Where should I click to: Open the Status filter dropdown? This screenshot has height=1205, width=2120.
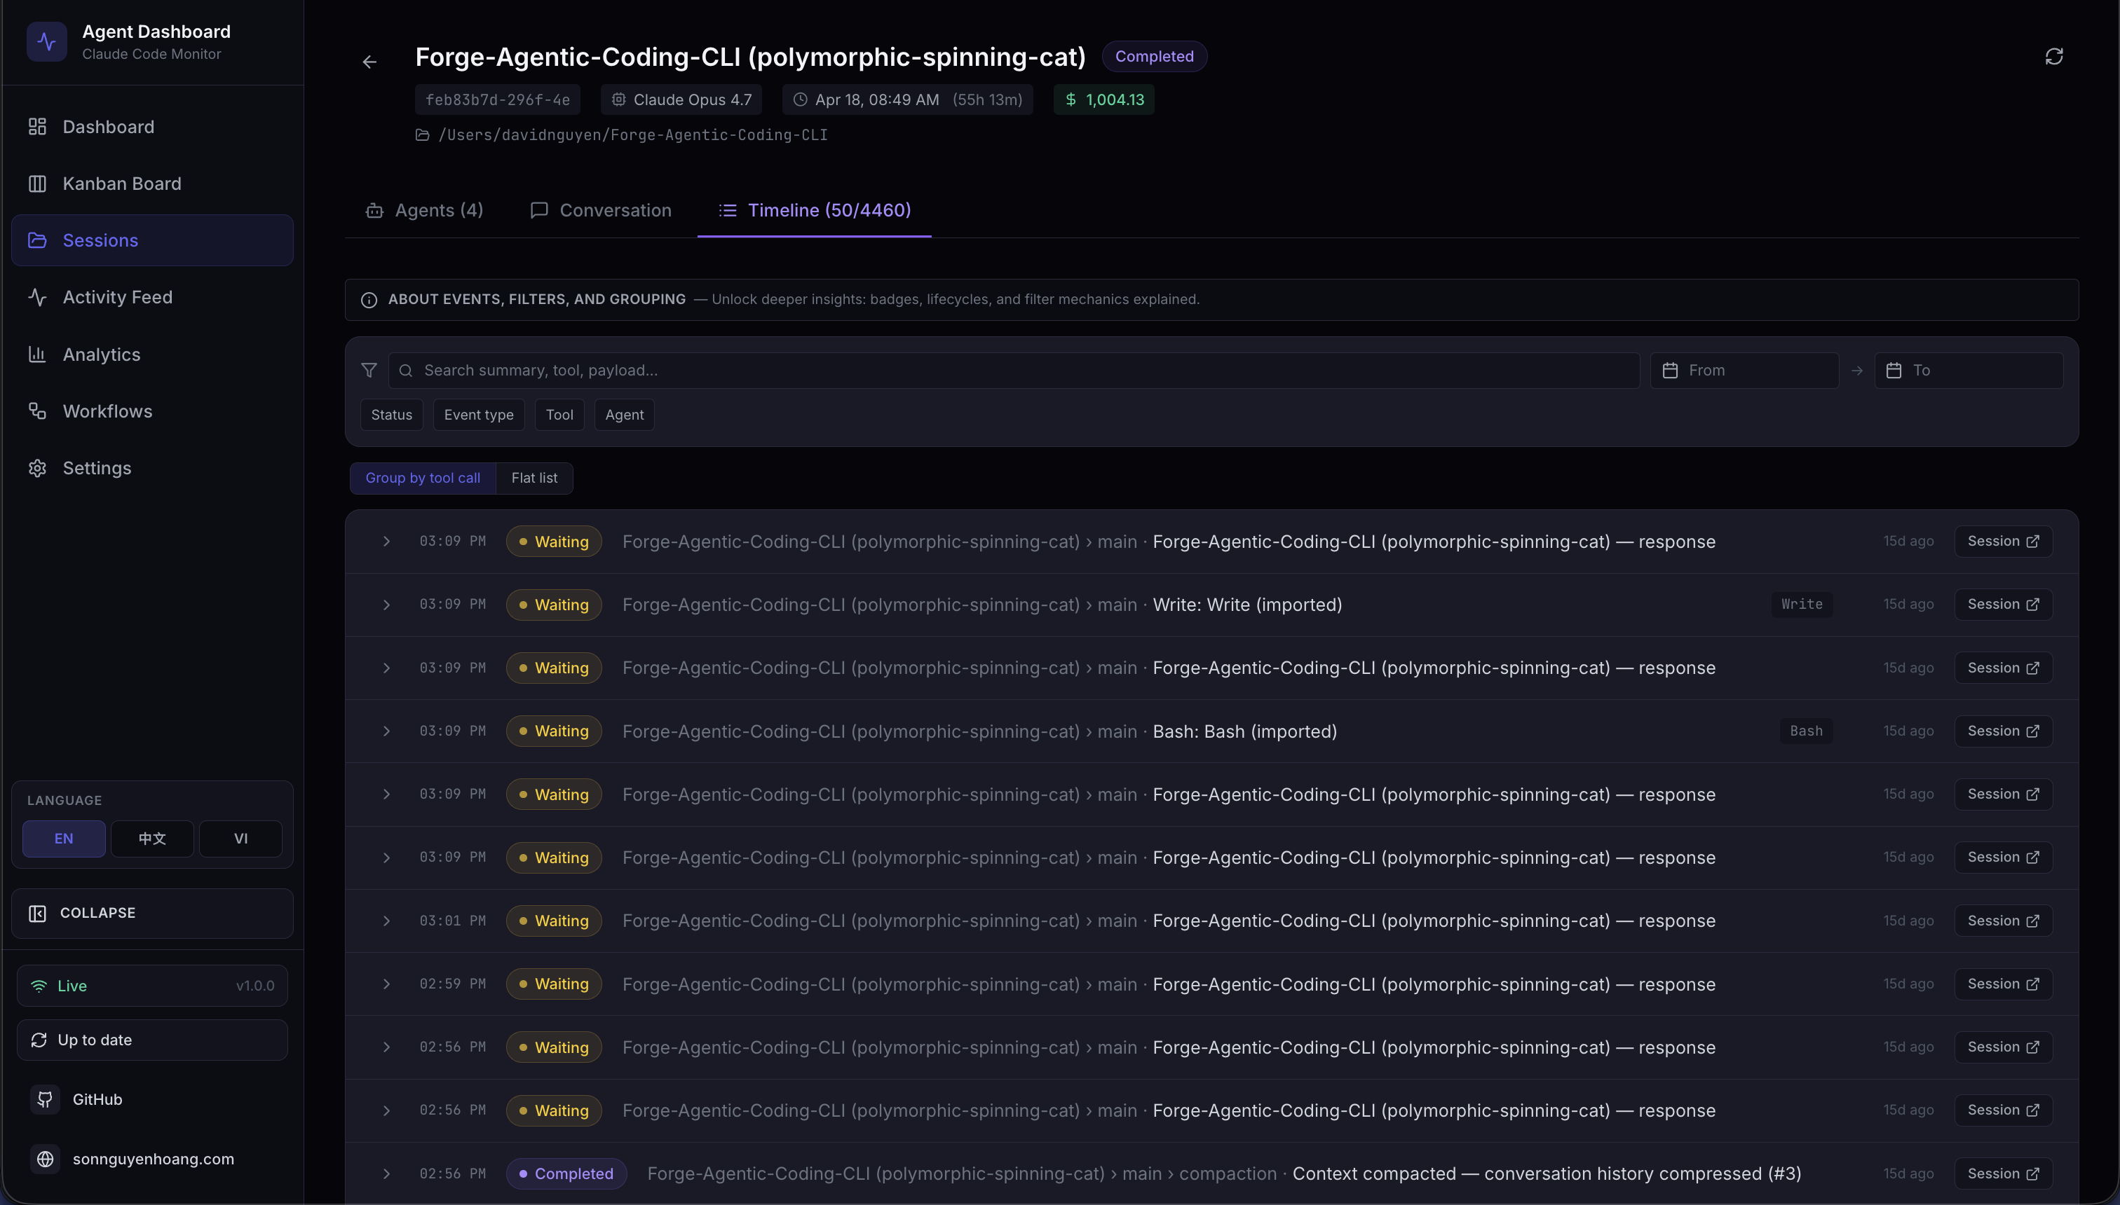pos(392,415)
